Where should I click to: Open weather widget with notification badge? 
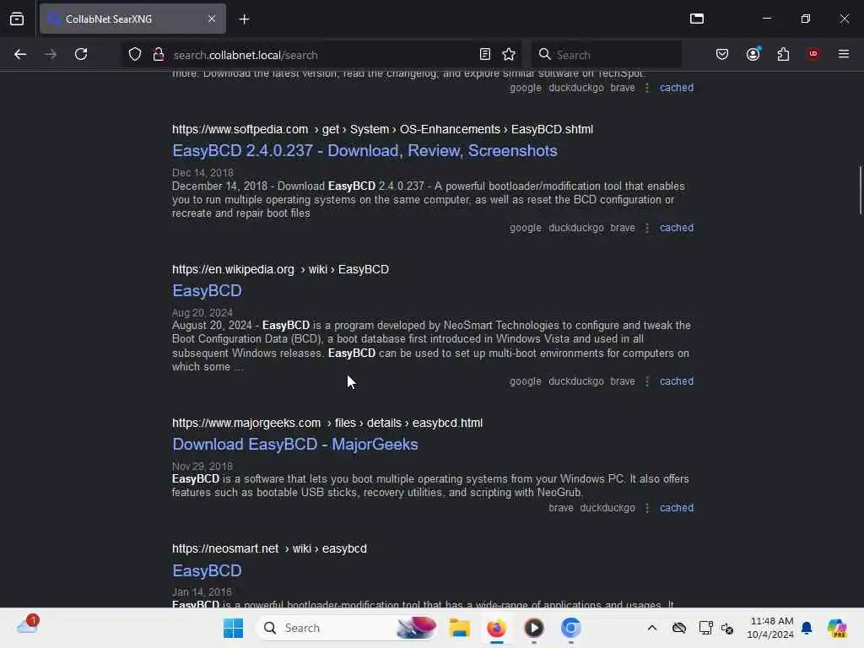click(27, 625)
